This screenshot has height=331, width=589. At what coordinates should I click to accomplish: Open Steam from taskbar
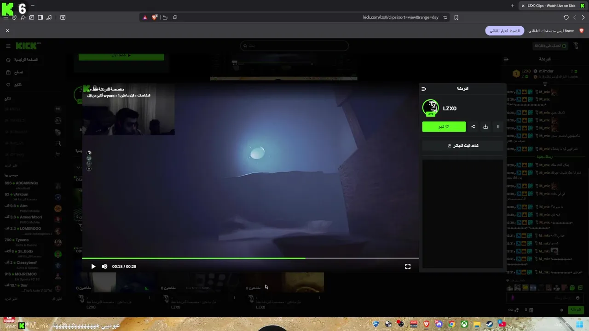coord(490,324)
